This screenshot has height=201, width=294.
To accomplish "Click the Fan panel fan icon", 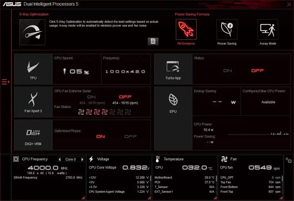I will click(x=224, y=159).
